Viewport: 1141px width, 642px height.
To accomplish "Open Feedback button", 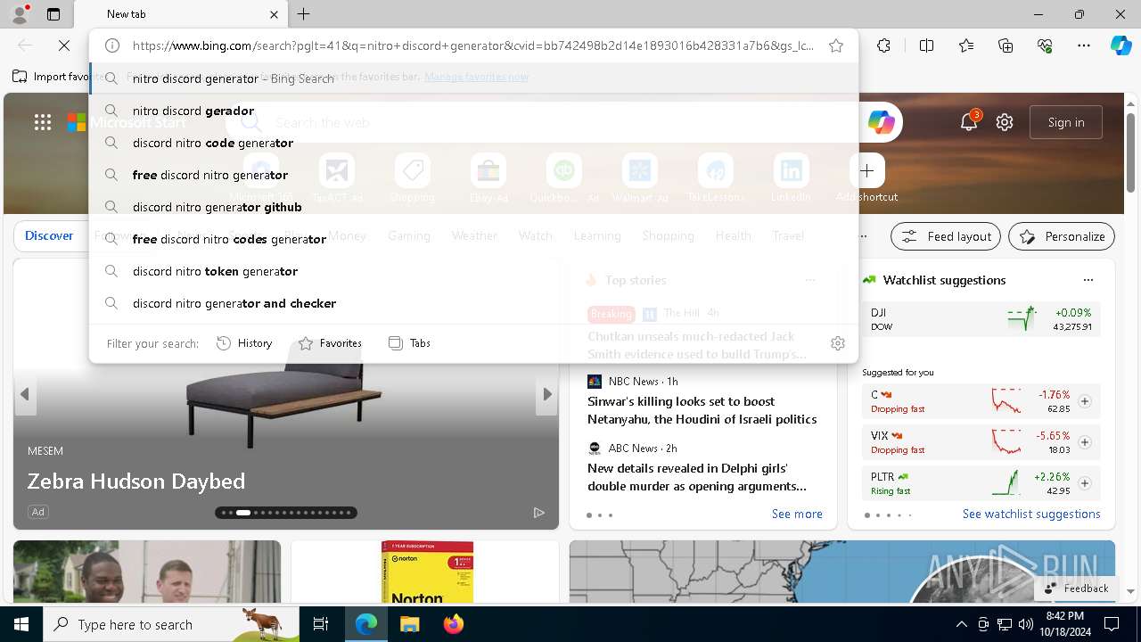I will [x=1076, y=588].
